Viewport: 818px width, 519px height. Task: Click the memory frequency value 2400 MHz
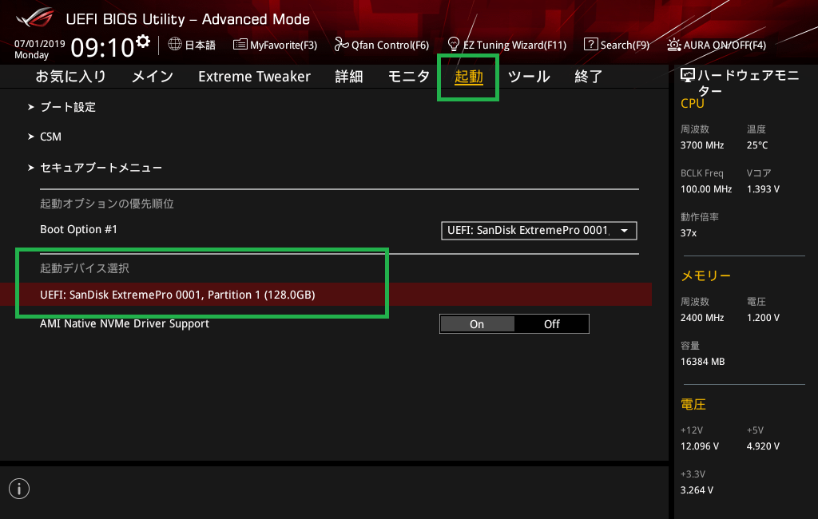point(702,317)
